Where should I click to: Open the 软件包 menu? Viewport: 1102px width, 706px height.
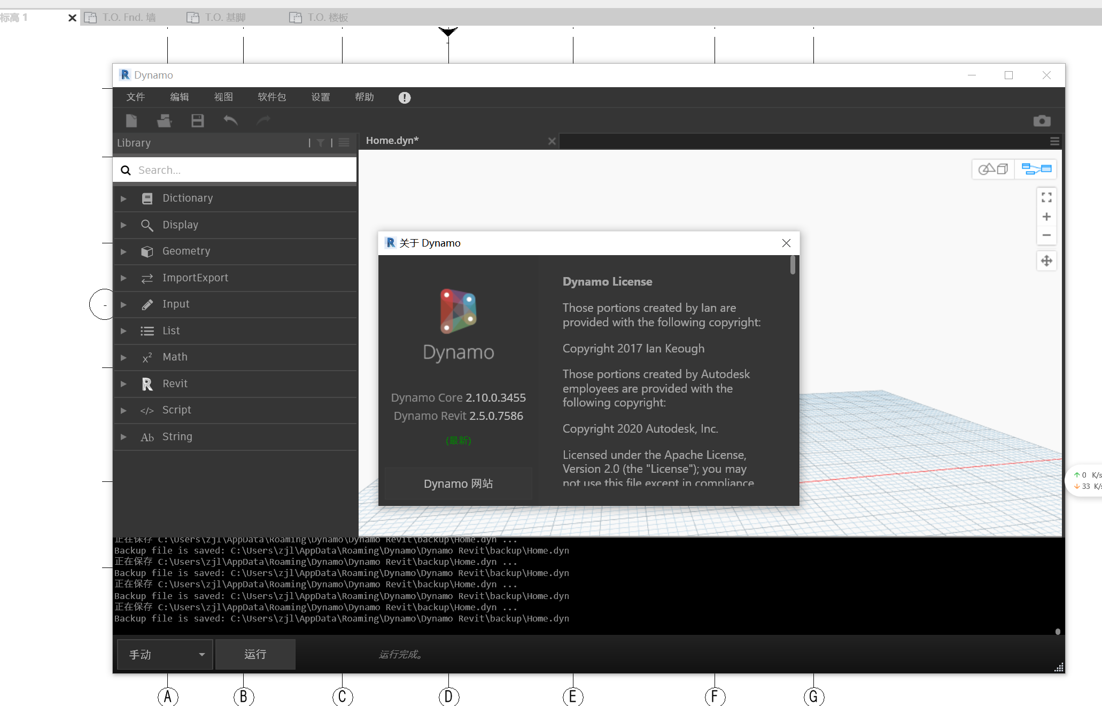coord(271,97)
